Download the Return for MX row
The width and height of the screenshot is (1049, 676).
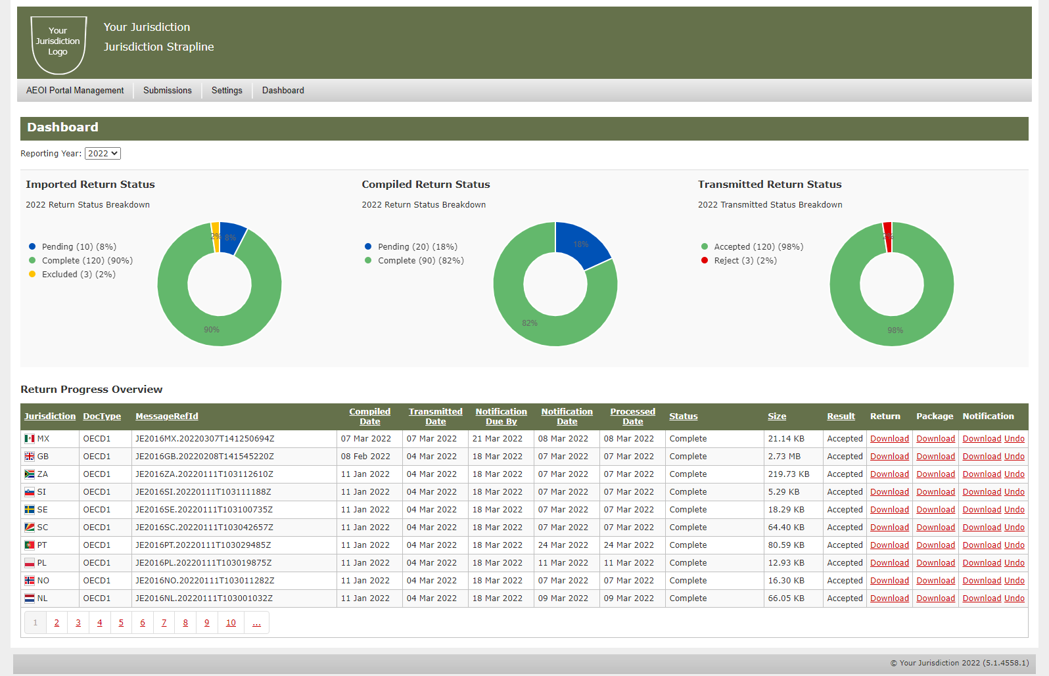(890, 439)
